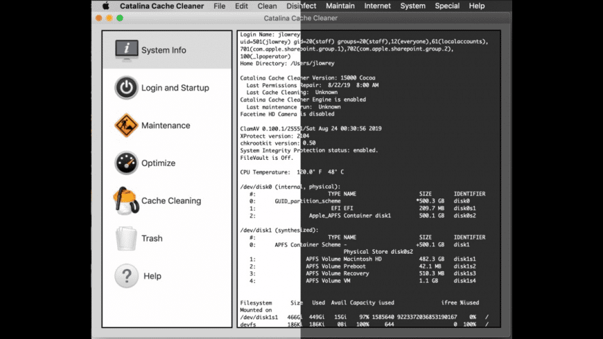Click the 'CPU Temperature' line
The height and width of the screenshot is (339, 603).
(x=292, y=172)
